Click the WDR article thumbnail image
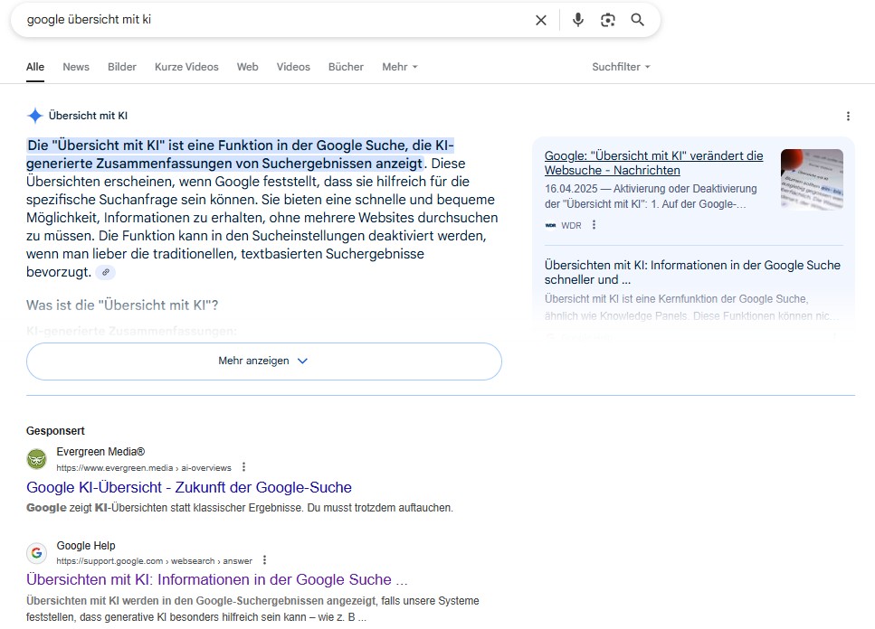The height and width of the screenshot is (629, 875). [x=812, y=180]
